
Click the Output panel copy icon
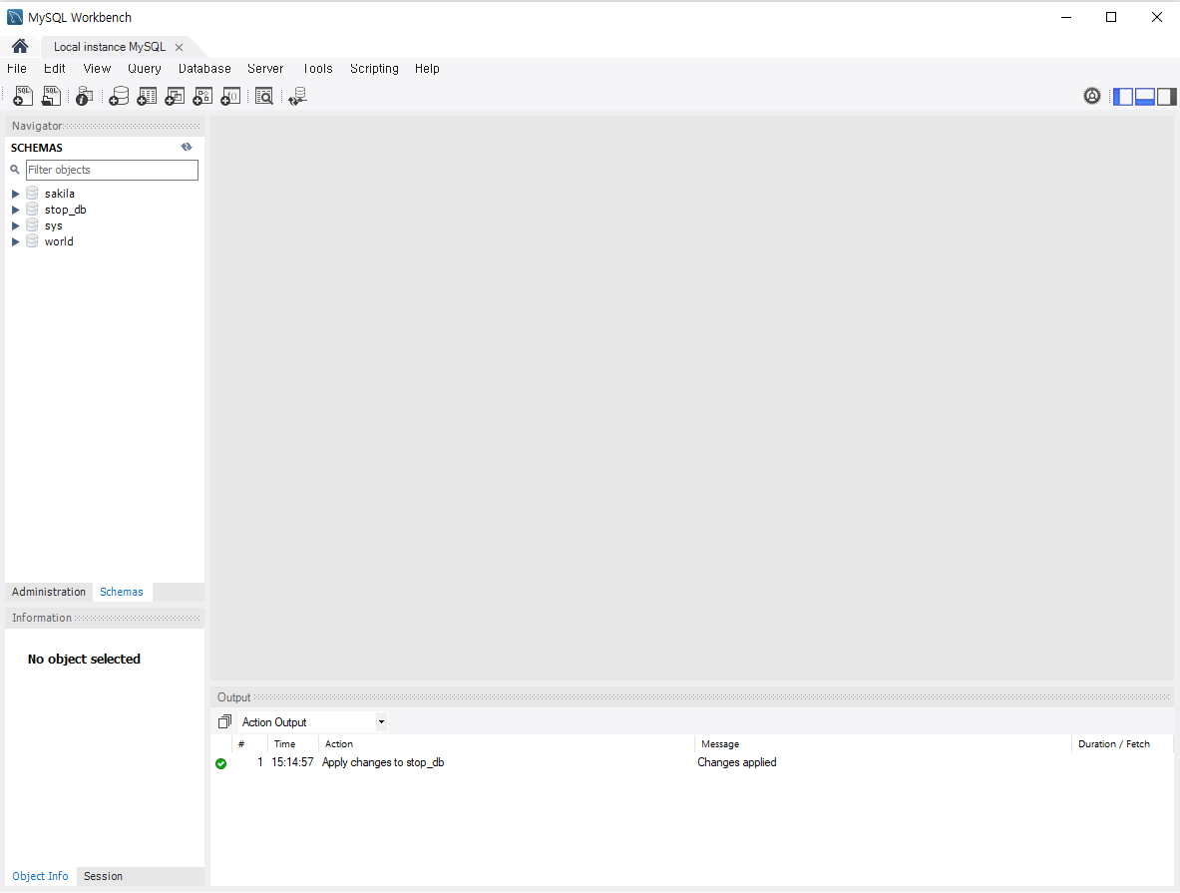coord(224,722)
